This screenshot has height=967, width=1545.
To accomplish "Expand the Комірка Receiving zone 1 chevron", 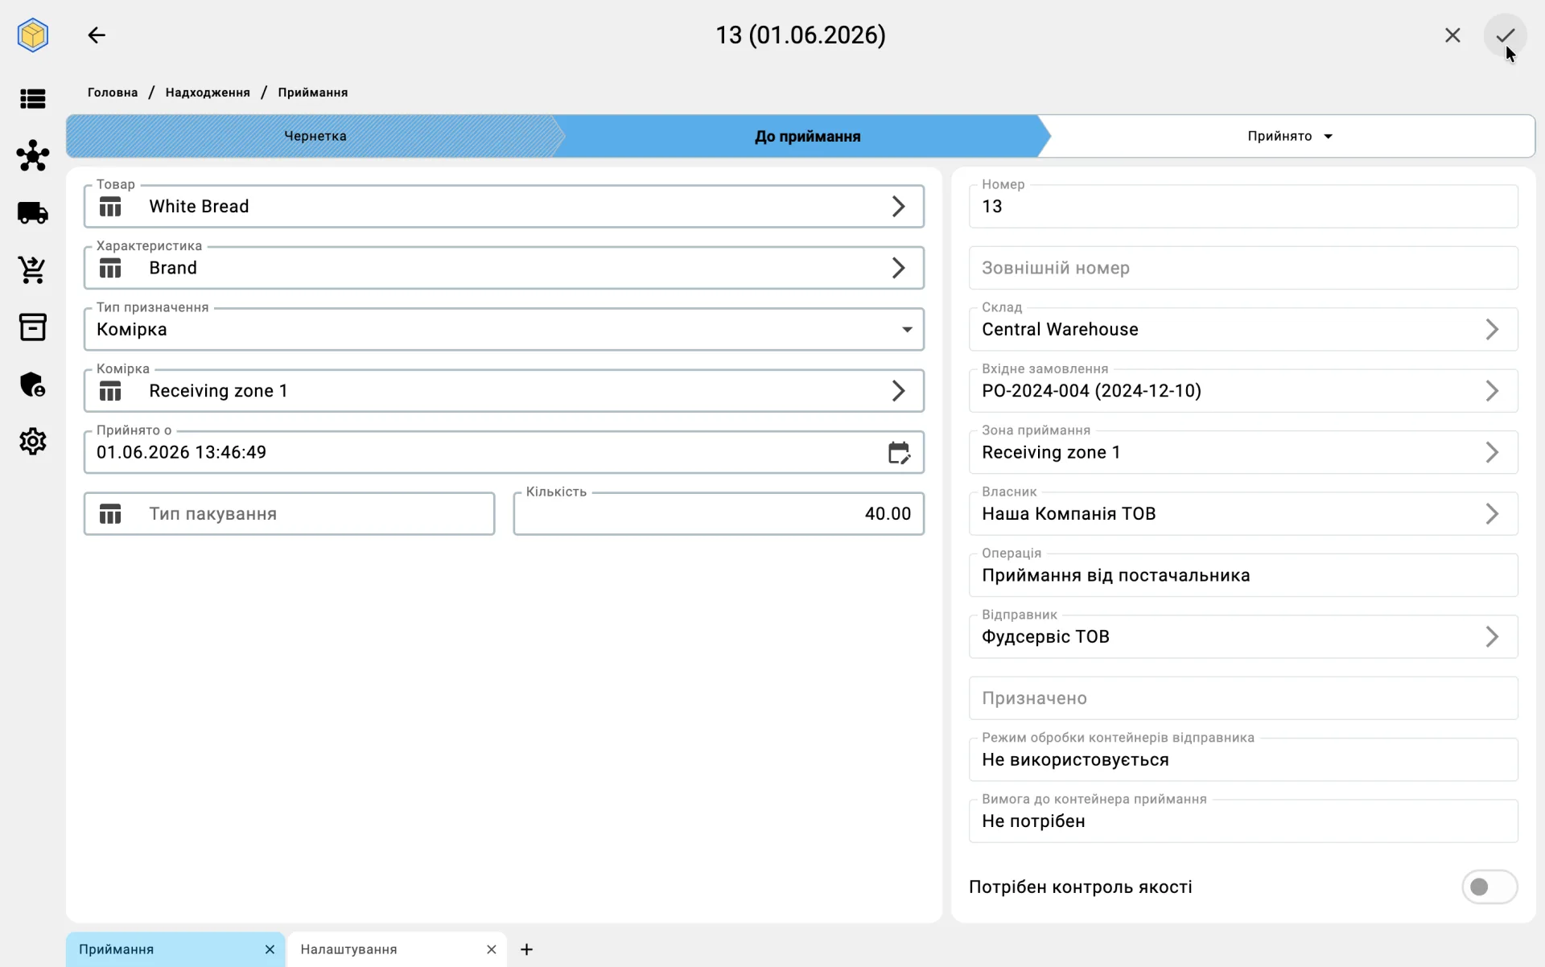I will click(x=899, y=392).
